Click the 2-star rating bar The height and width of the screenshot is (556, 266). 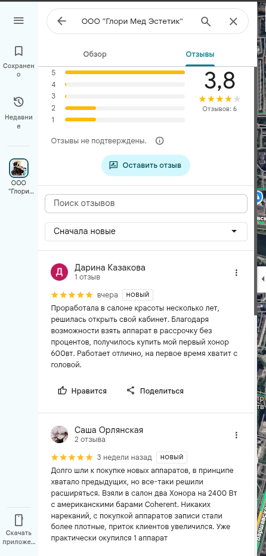(125, 107)
